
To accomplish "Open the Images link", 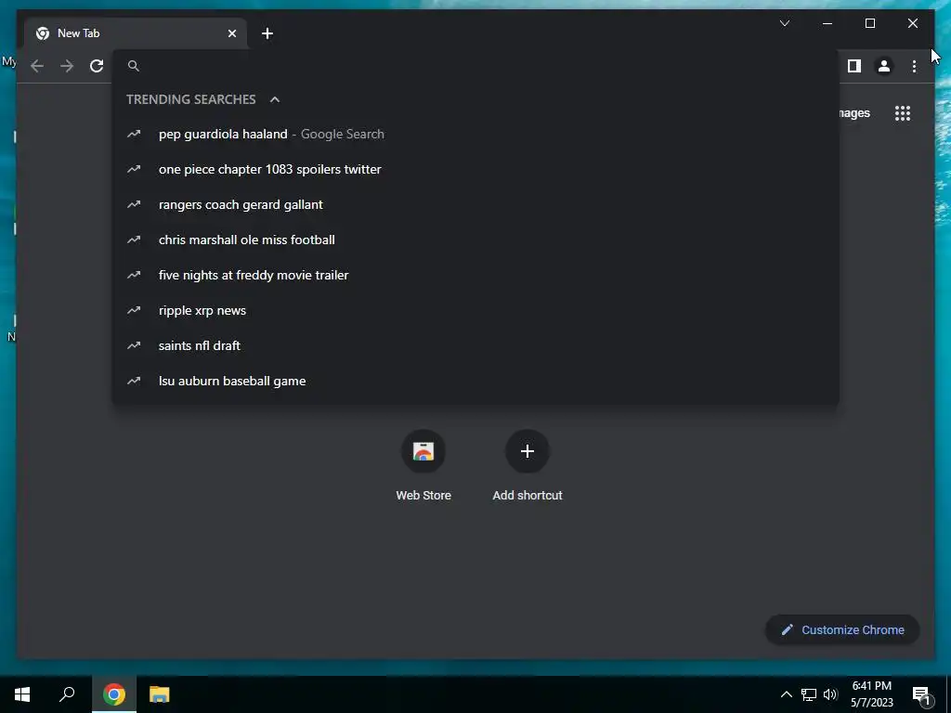I will point(854,113).
